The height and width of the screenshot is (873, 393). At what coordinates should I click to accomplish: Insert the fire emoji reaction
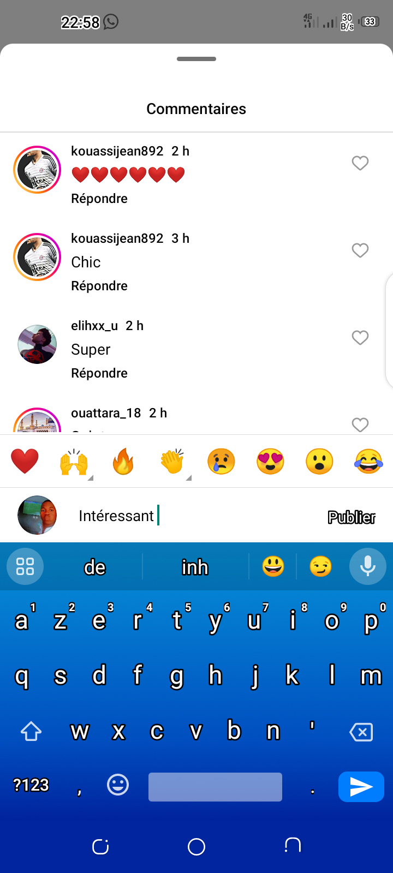123,462
